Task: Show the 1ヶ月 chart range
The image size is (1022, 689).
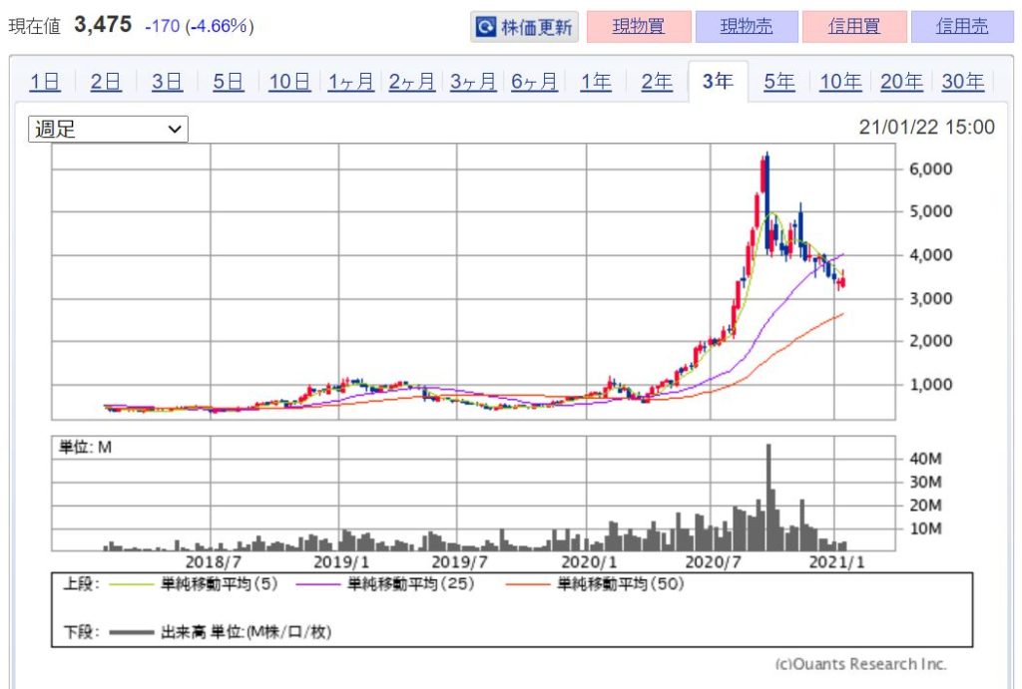Action: (350, 82)
